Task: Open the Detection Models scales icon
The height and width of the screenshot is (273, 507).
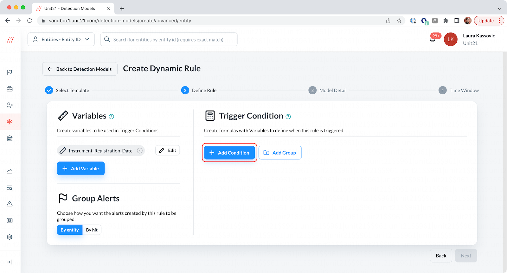Action: click(x=10, y=122)
